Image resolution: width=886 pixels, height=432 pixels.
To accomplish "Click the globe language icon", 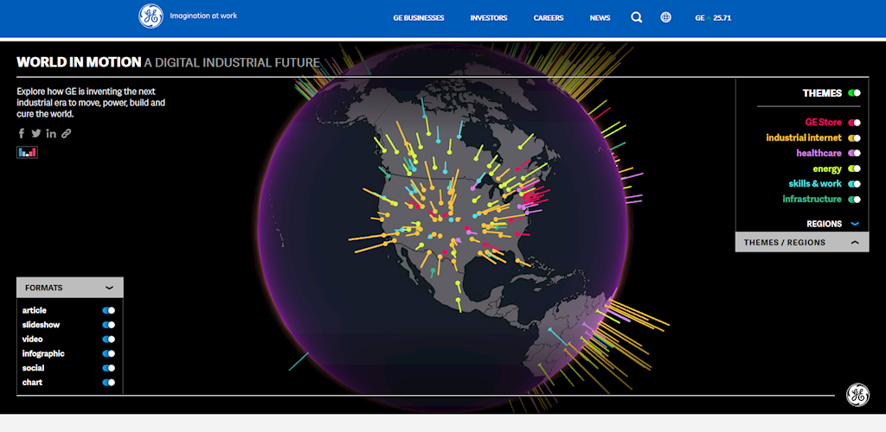I will tap(666, 17).
